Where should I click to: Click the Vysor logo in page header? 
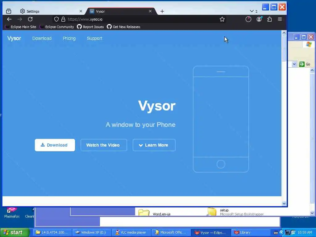tap(14, 38)
